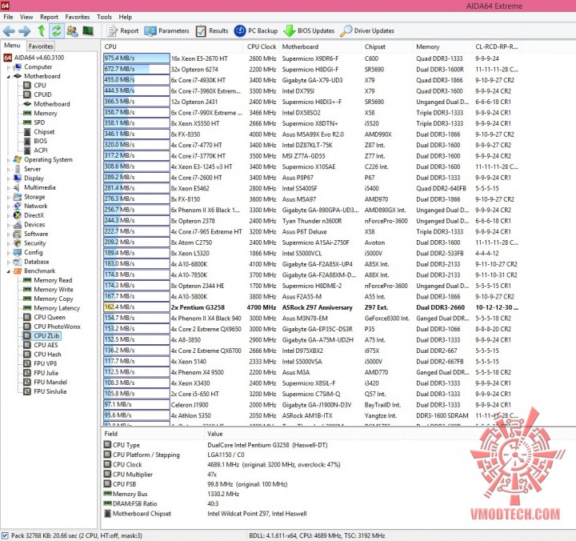Expand the Display tree node
Image resolution: width=576 pixels, height=541 pixels.
coord(9,178)
